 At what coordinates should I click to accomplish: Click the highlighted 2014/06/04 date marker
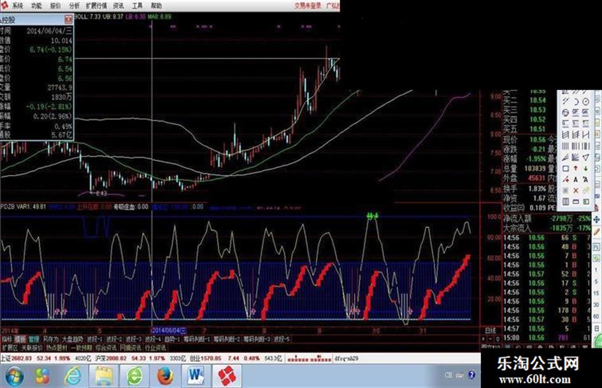click(x=169, y=330)
